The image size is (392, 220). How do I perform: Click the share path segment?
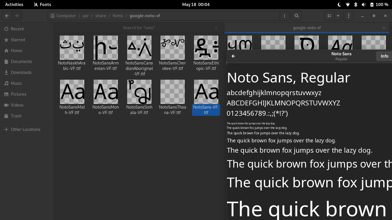101,16
